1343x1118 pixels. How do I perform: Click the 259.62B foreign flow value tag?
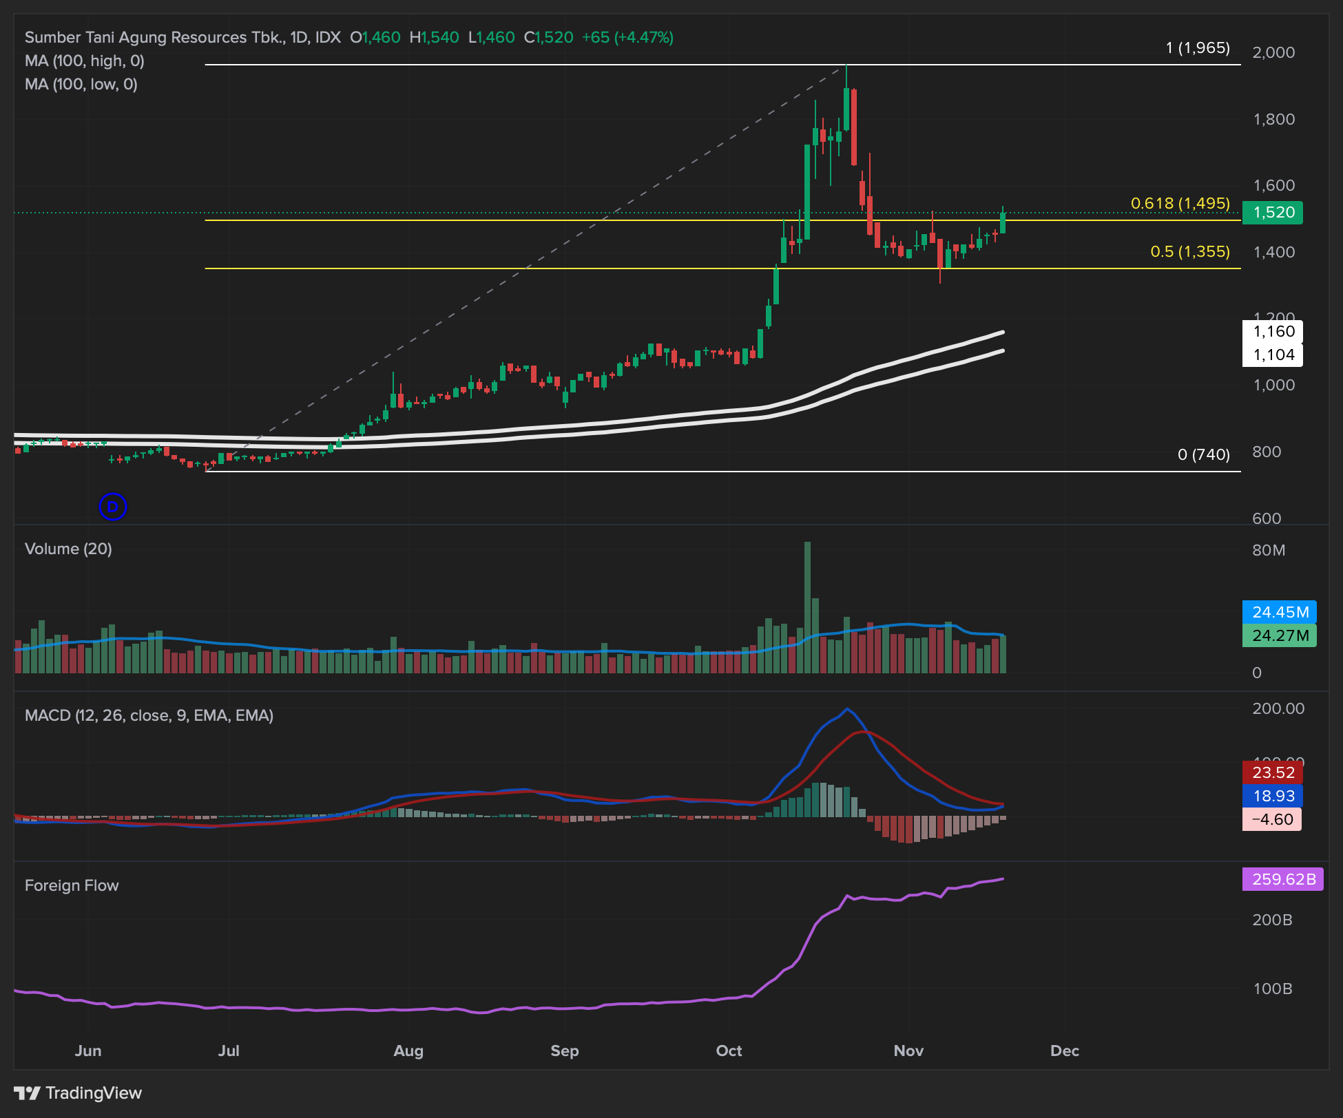[1282, 879]
